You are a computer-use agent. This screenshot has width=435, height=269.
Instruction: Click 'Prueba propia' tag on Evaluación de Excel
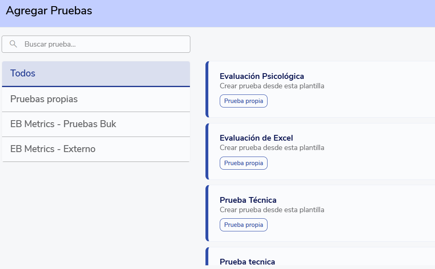pos(243,163)
